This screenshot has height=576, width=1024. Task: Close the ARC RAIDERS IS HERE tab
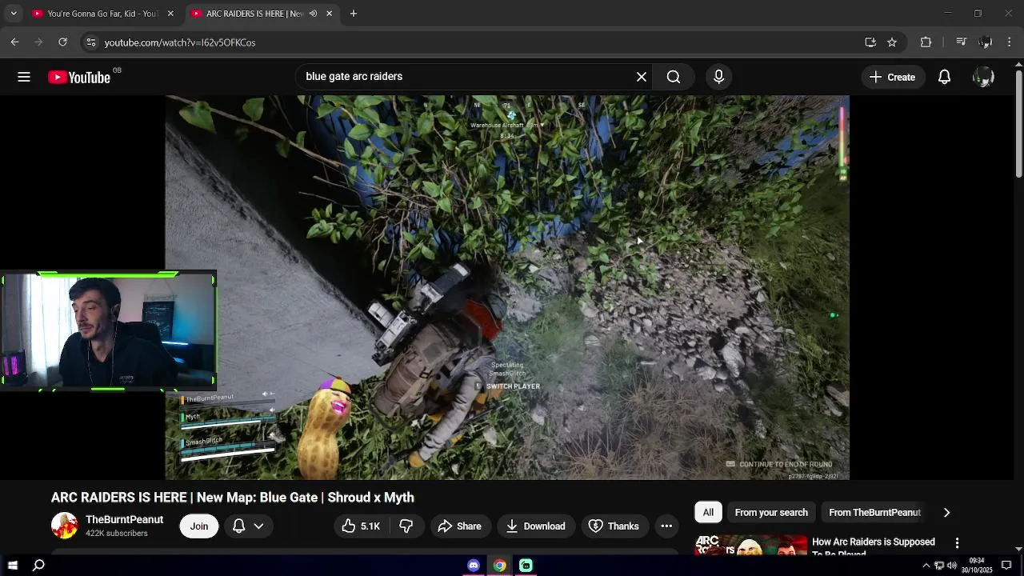(329, 14)
